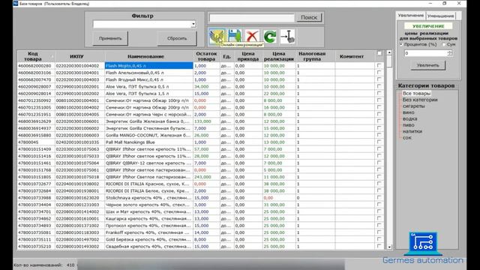The width and height of the screenshot is (480, 270).
Task: Click the Увеличить button
Action: click(x=427, y=65)
